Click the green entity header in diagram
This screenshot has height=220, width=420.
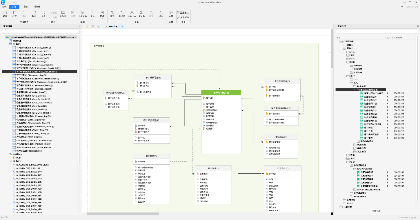coord(221,93)
